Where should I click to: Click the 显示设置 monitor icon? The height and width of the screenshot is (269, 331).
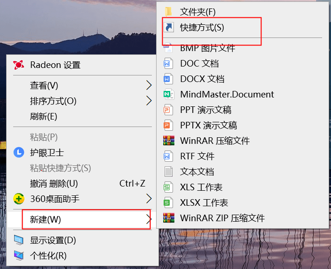pos(19,240)
